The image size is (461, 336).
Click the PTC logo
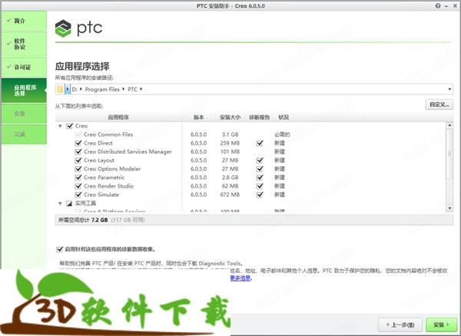point(79,28)
